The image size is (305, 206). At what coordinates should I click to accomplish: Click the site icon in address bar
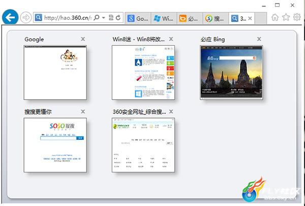point(38,18)
